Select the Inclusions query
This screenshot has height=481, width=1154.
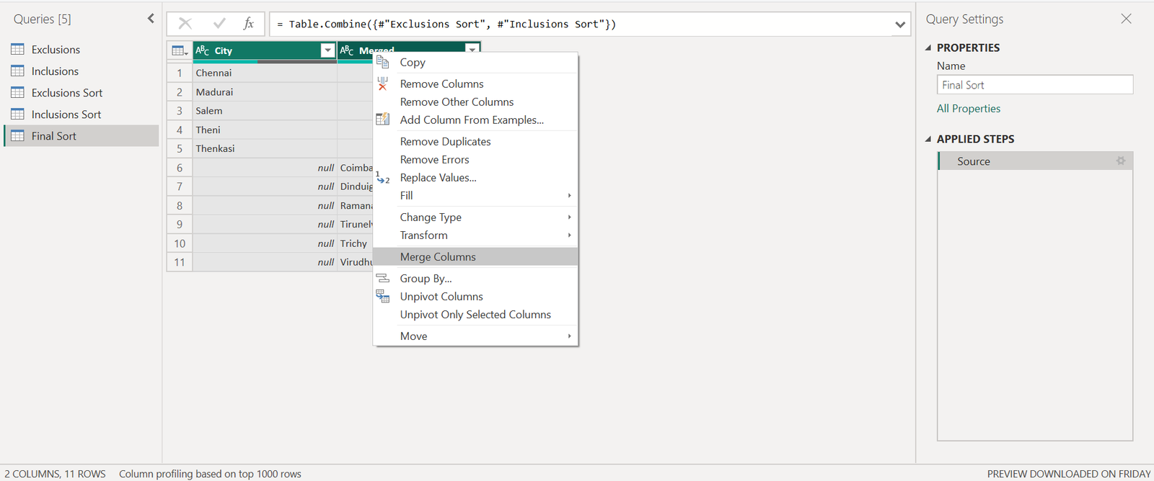(81, 71)
